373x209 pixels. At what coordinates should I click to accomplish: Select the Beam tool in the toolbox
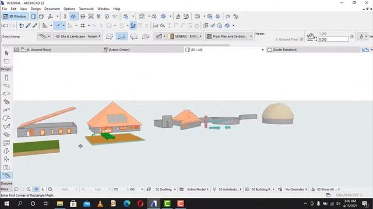(6, 85)
